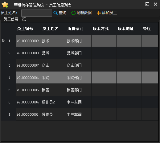Click the 所属部门 column header
This screenshot has width=160, height=143.
coord(76,29)
